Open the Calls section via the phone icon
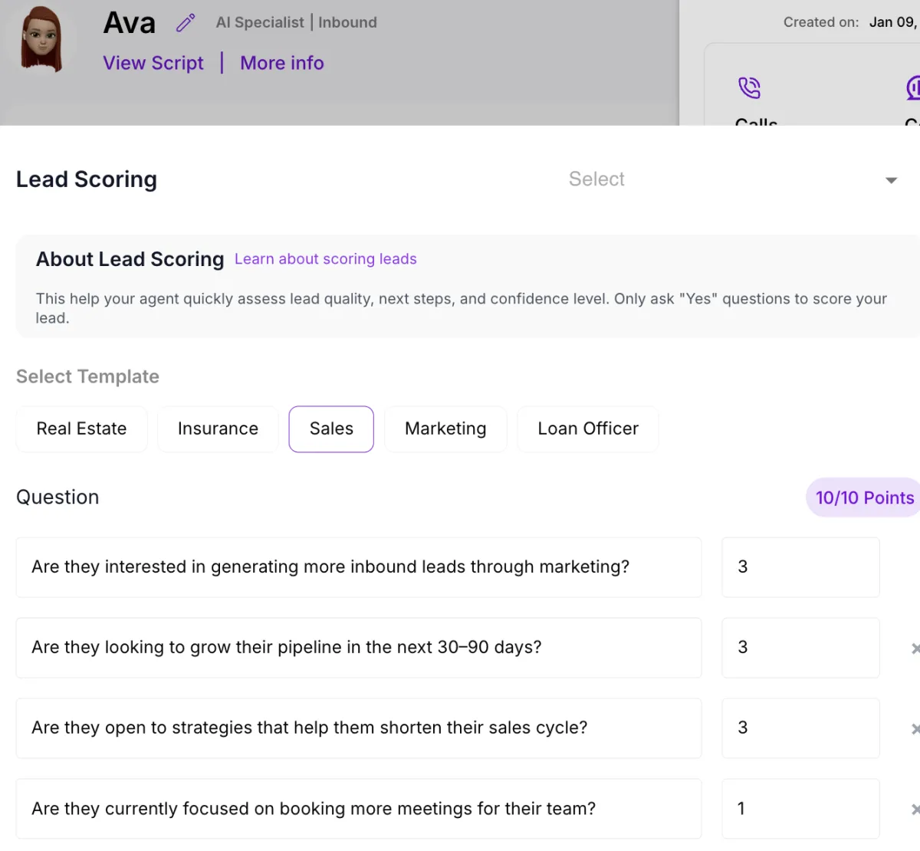 (x=750, y=88)
